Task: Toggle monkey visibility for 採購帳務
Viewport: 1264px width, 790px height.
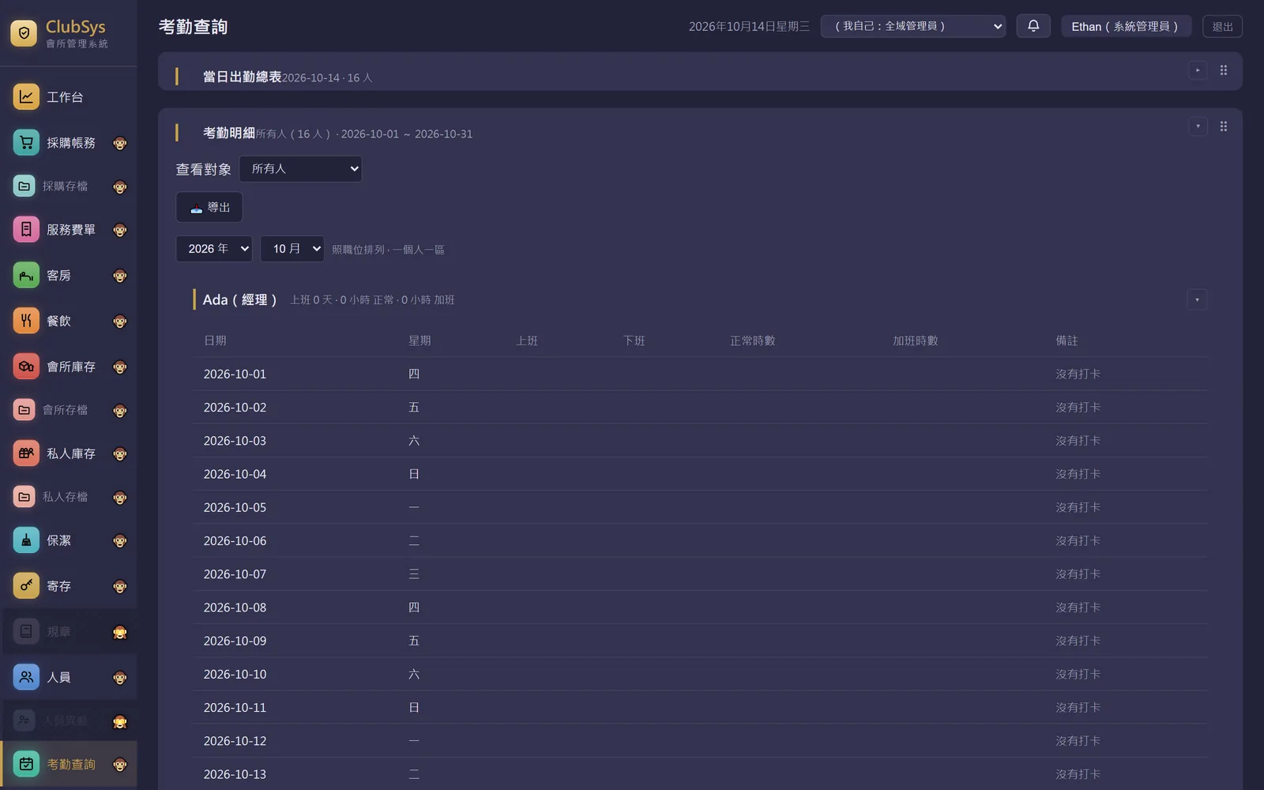Action: 120,143
